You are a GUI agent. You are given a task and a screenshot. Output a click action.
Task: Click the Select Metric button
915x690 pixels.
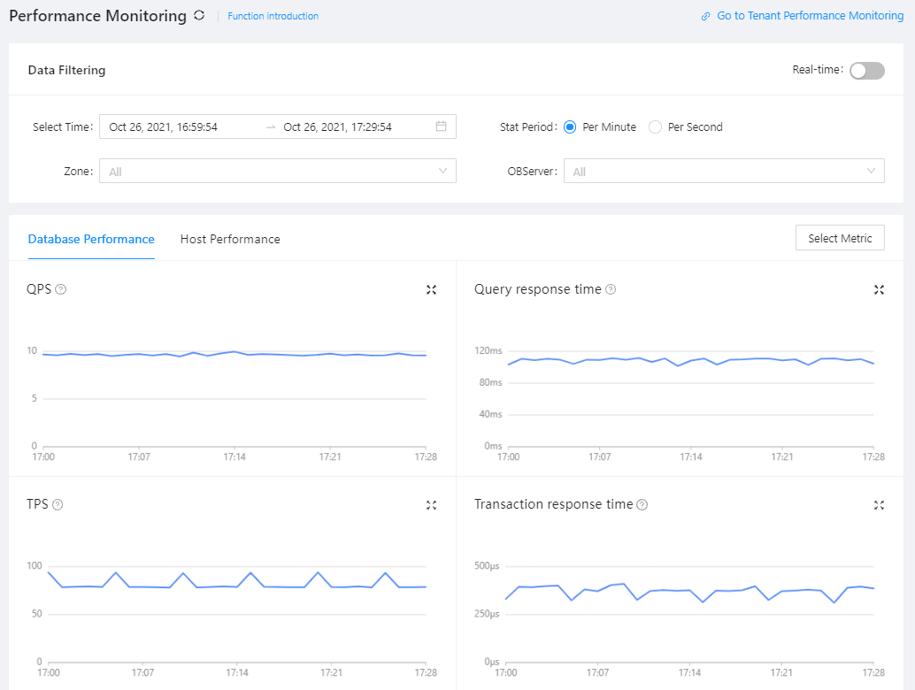click(x=840, y=238)
